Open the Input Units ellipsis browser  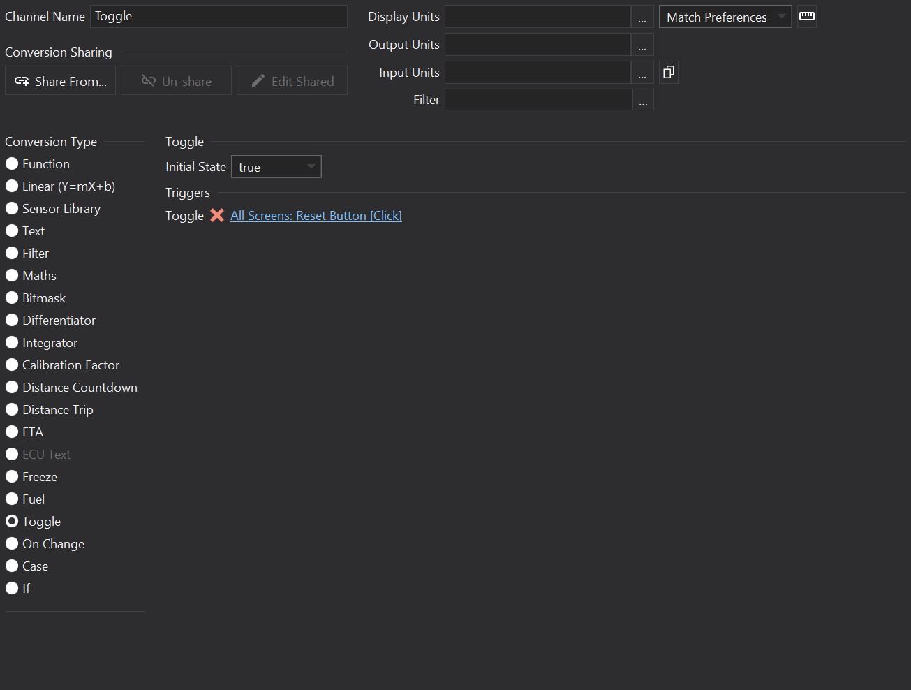[642, 73]
